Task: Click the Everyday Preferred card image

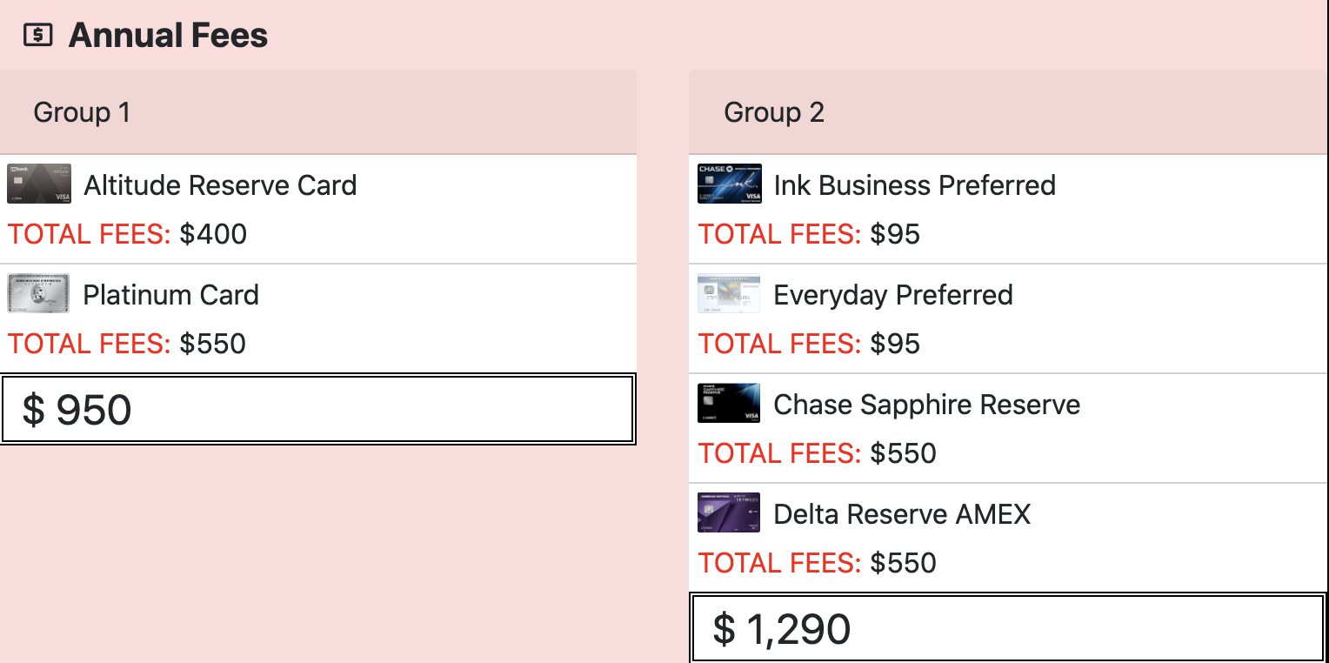Action: (729, 293)
